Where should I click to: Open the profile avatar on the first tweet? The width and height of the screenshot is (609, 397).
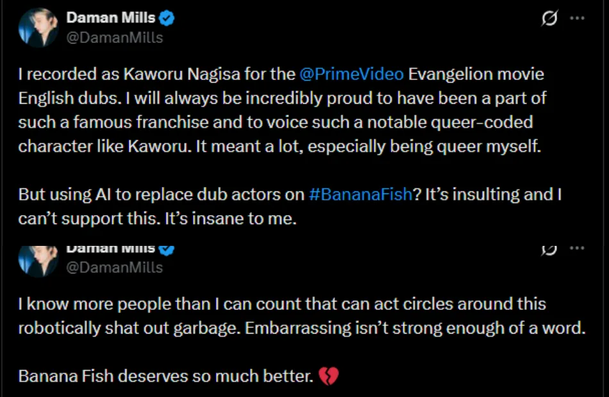click(38, 28)
